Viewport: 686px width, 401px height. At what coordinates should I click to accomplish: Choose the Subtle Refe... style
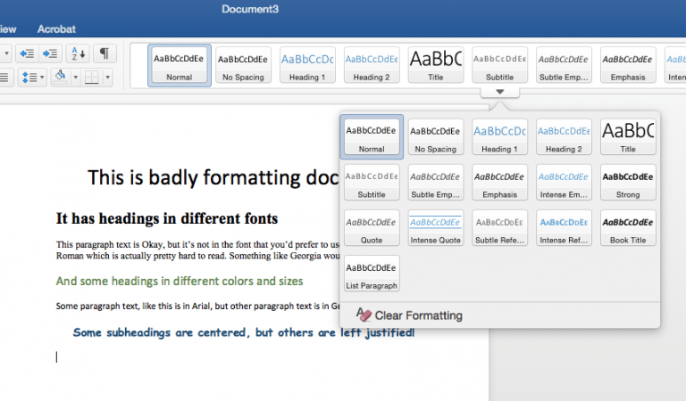coord(499,228)
